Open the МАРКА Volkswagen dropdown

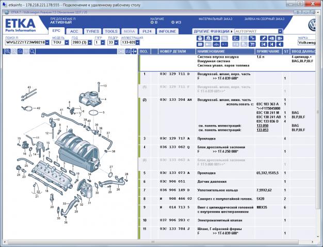pyautogui.click(x=306, y=43)
